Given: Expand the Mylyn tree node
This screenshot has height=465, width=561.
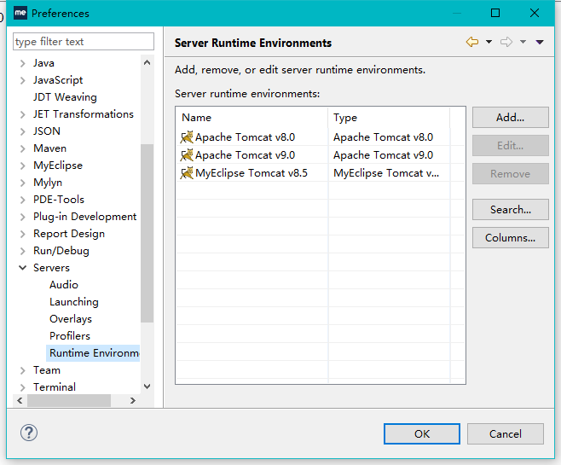Looking at the screenshot, I should click(22, 183).
